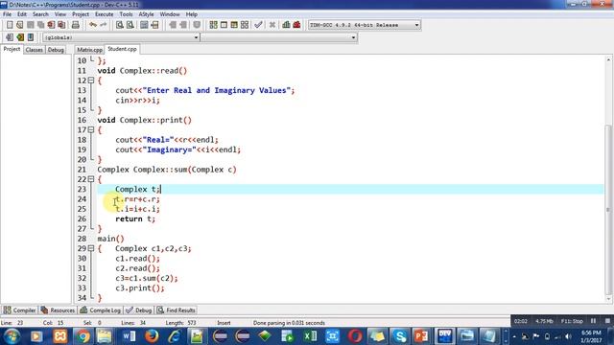614x345 pixels.
Task: Click the Find magnifier toolbar icon
Action: [119, 25]
